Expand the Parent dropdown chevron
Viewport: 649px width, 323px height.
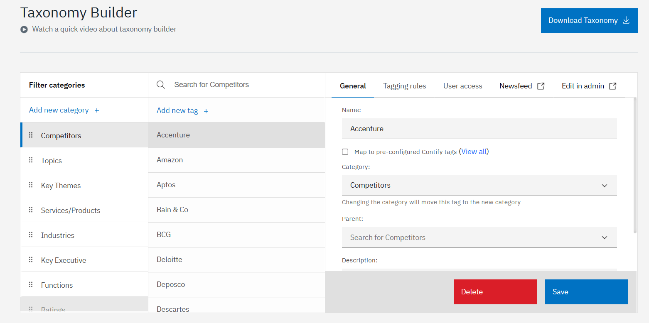pos(605,237)
